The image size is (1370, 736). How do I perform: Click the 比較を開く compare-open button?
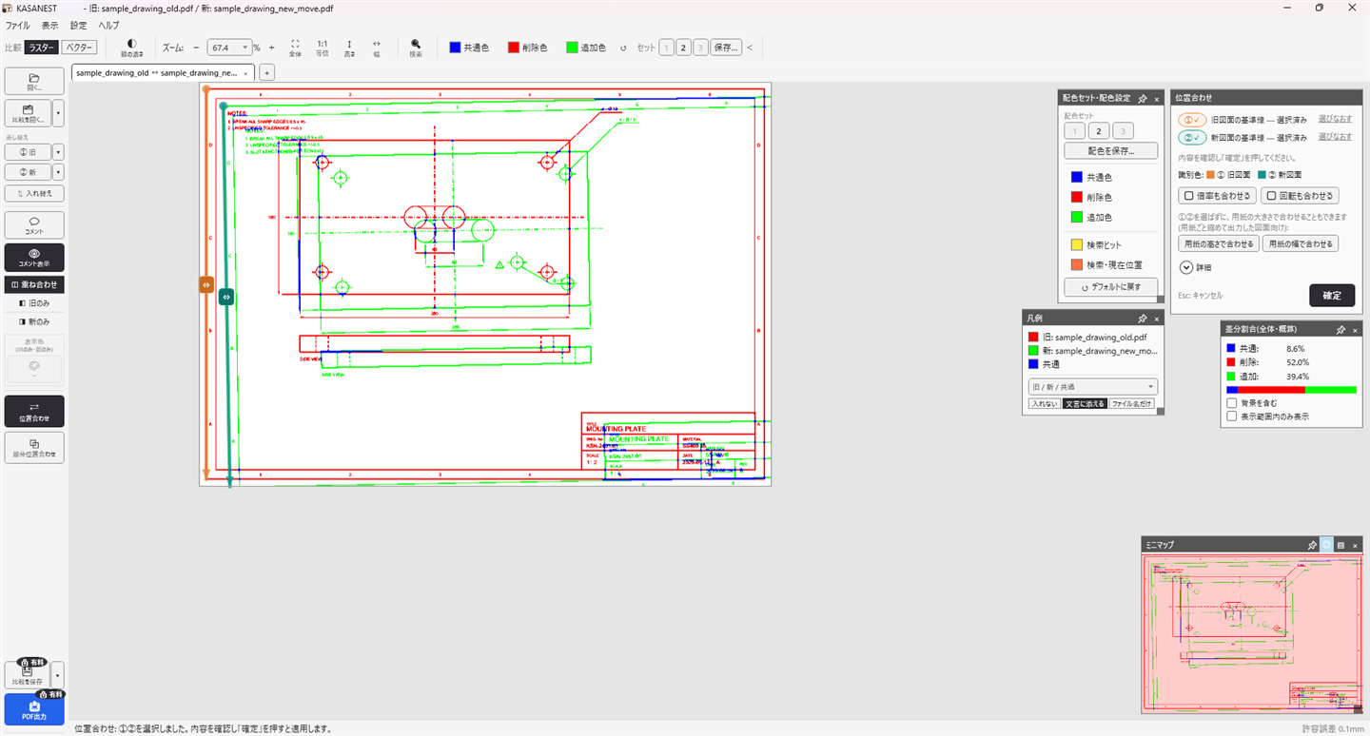[28, 113]
